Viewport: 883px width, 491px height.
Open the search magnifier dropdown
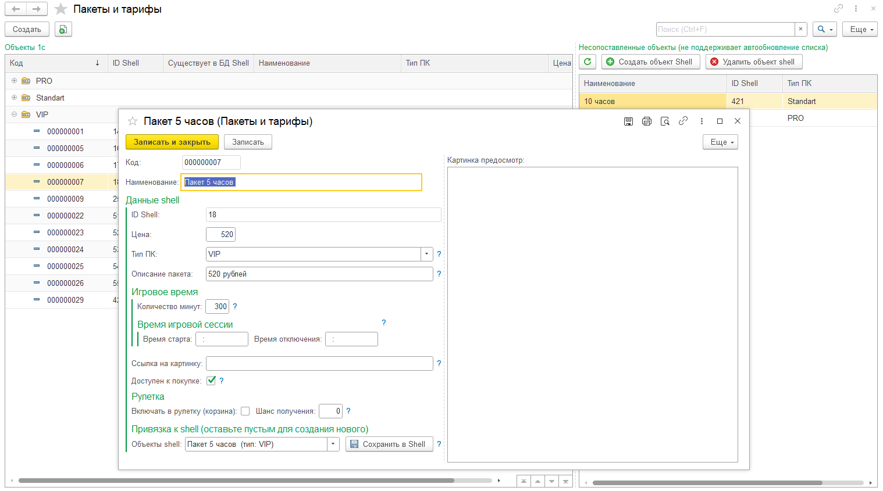825,29
